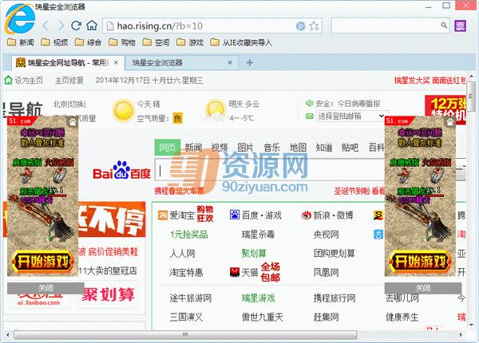Open 携程旅行网 link

(x=335, y=298)
